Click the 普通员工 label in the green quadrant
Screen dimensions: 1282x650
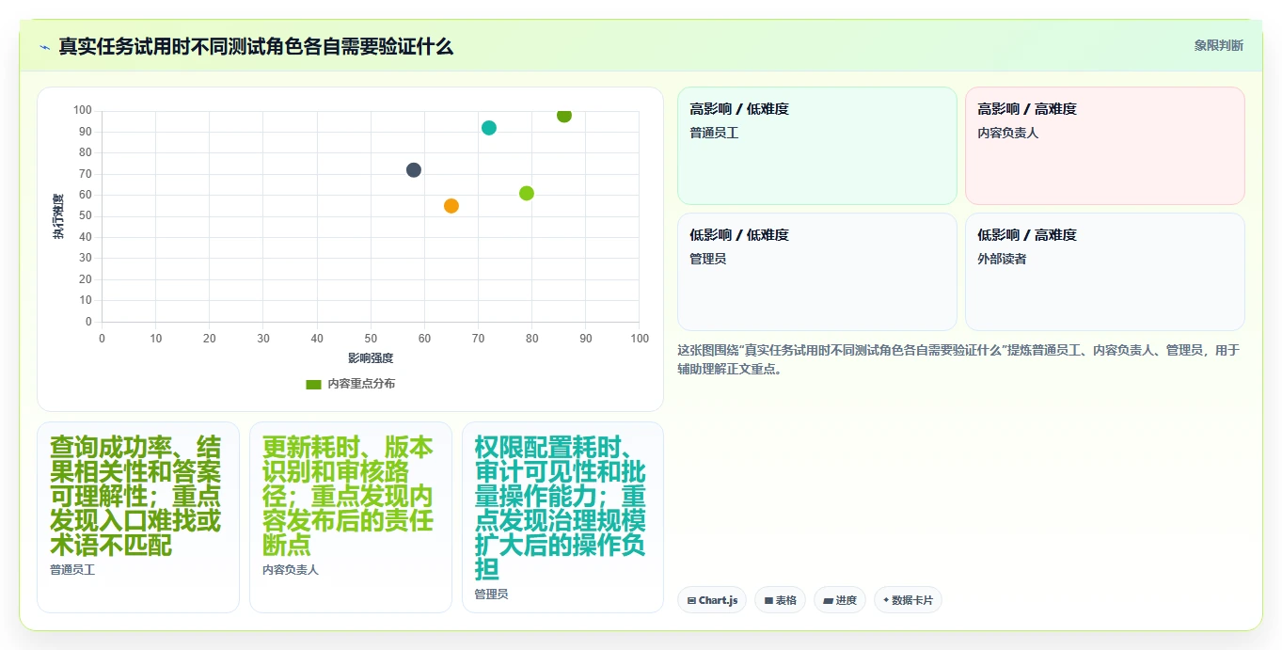pyautogui.click(x=714, y=133)
